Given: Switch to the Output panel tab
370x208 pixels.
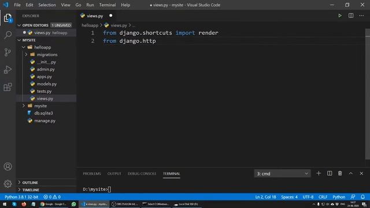Looking at the screenshot, I should click(114, 173).
